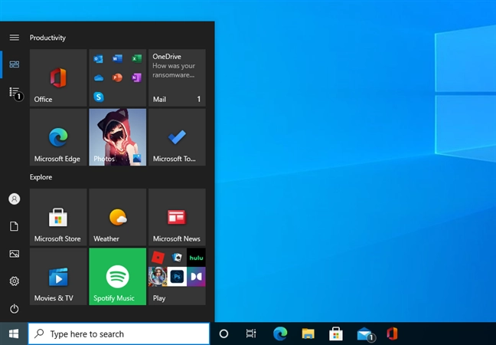The image size is (496, 345).
Task: Open Hulu in the Play folder tile
Action: (196, 258)
